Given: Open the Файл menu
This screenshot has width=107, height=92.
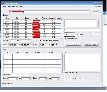Looking at the screenshot, I should (5, 7).
